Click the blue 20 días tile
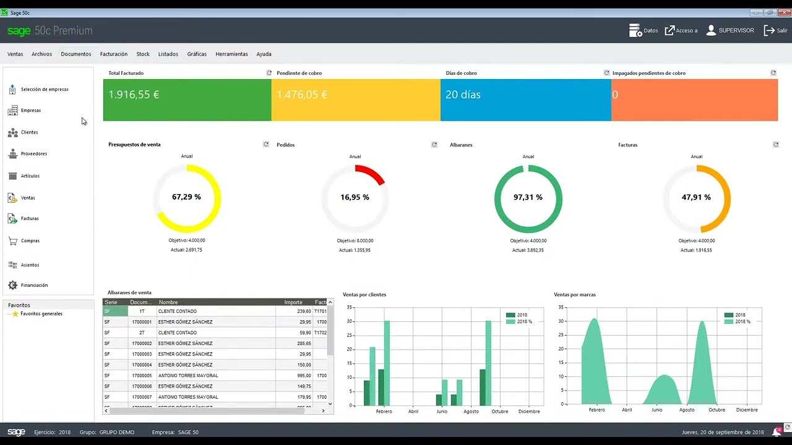792x445 pixels. (x=526, y=100)
